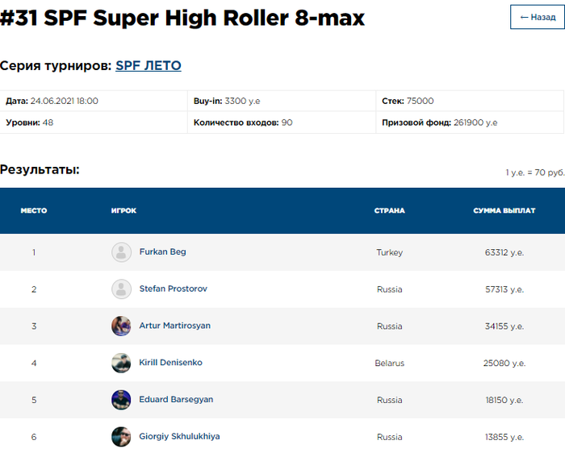Screen dimensions: 565x453
Task: Click the СУММА ВЫПЛАТ column header
Action: 504,211
